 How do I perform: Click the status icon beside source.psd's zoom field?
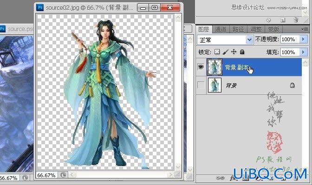[x=25, y=178]
